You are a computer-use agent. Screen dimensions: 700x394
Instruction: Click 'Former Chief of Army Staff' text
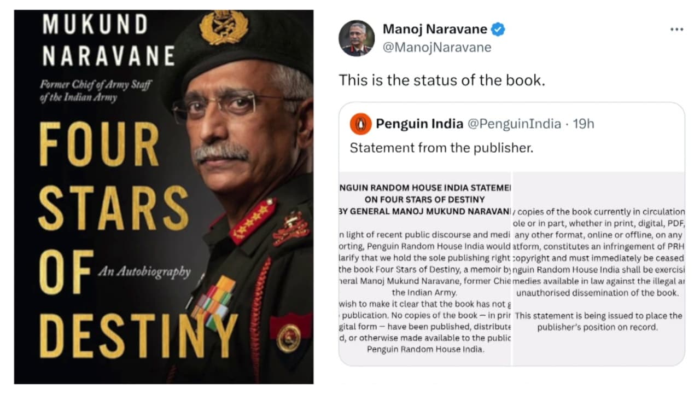[96, 85]
